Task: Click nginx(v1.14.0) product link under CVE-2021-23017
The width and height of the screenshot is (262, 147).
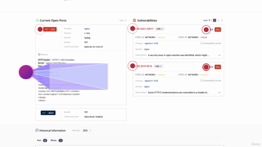Action: tap(151, 43)
